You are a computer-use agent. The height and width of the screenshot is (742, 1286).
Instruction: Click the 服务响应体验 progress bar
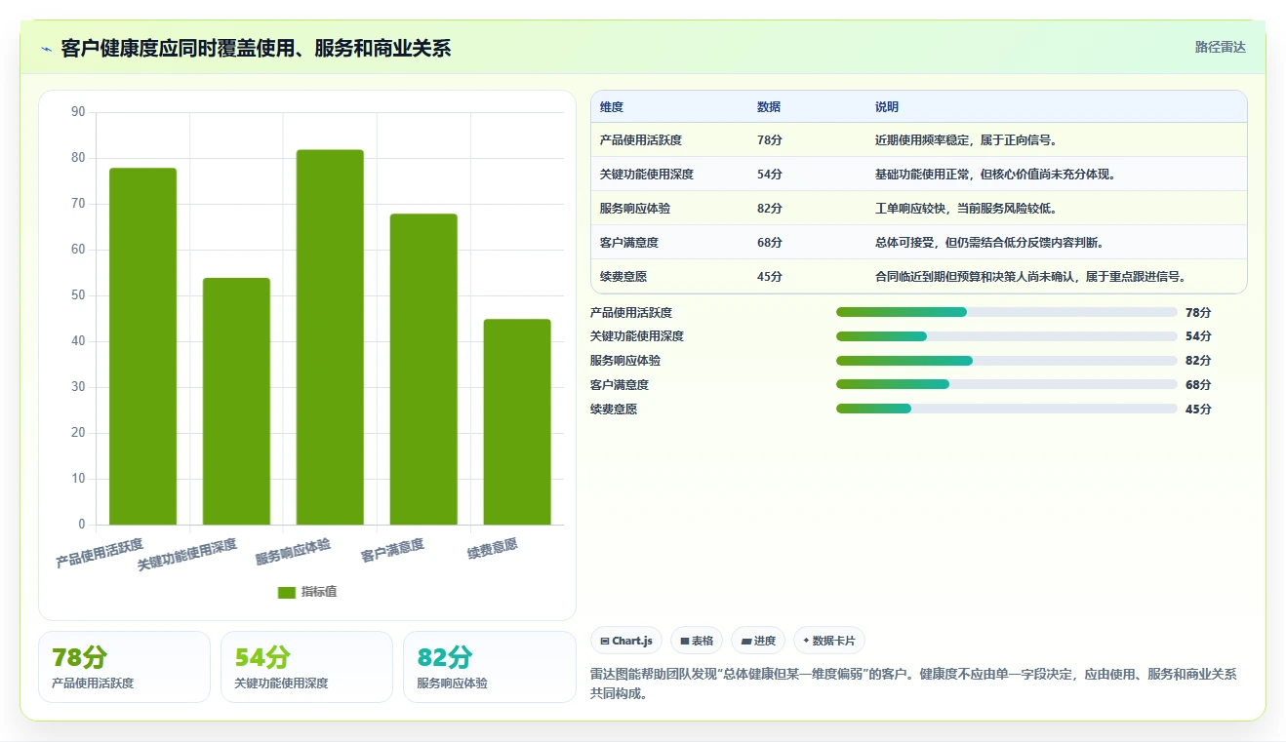(1007, 361)
